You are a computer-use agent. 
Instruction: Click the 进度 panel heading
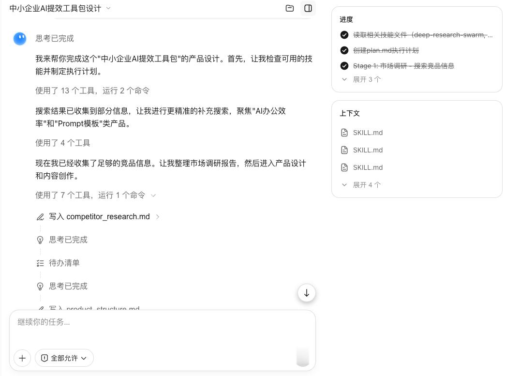[x=346, y=19]
